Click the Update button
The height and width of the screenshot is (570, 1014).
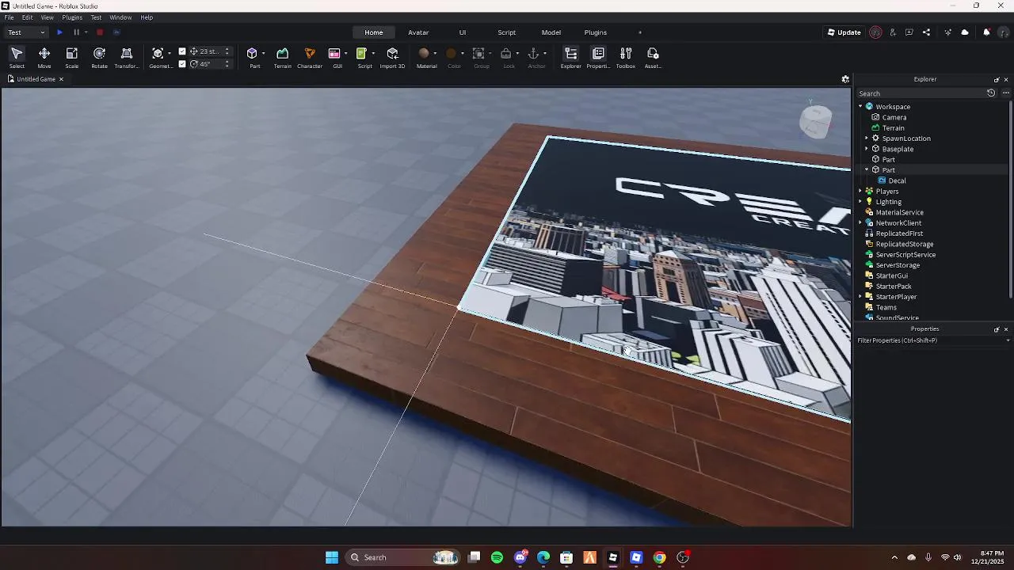844,32
